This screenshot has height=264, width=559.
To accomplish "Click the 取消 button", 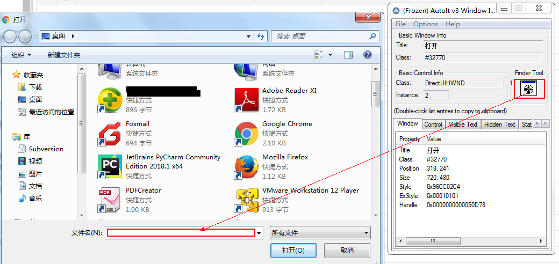I will [x=347, y=251].
